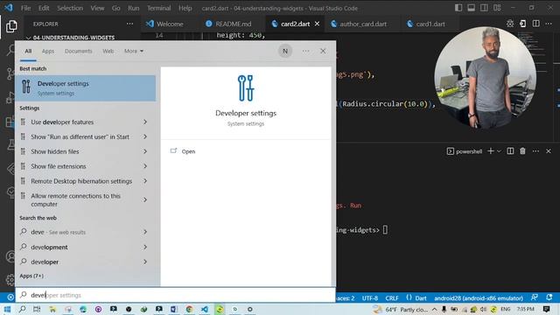This screenshot has width=560, height=315.
Task: Select the Documents search filter tab
Action: 78,51
